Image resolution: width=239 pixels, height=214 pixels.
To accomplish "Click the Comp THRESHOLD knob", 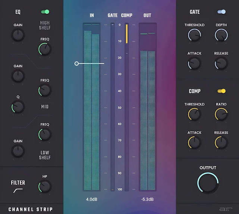I will coord(194,114).
